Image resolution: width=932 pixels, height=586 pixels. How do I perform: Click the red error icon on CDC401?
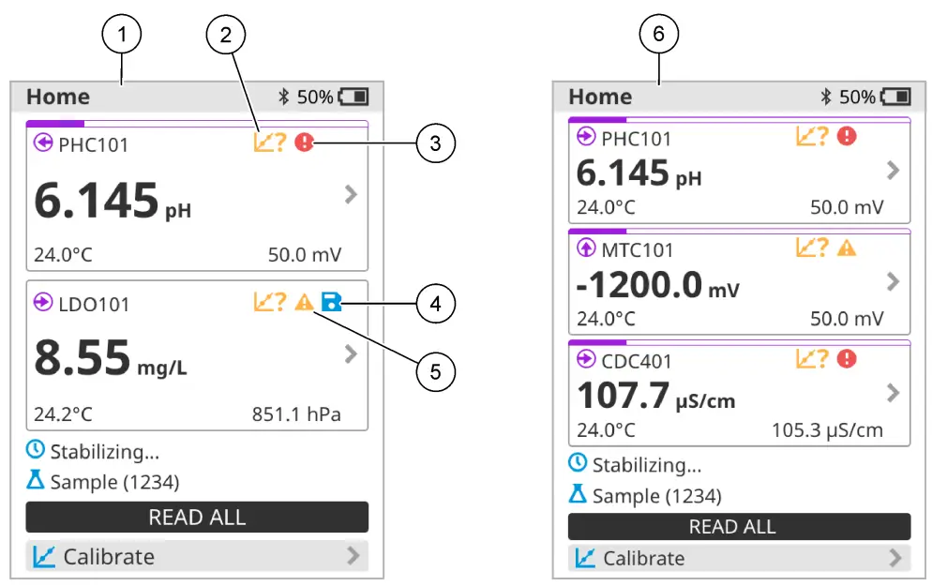coord(847,358)
